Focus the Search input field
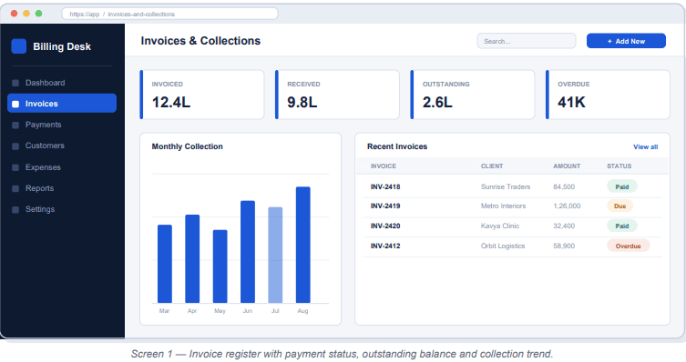Screen dimensions: 686x362 [527, 41]
